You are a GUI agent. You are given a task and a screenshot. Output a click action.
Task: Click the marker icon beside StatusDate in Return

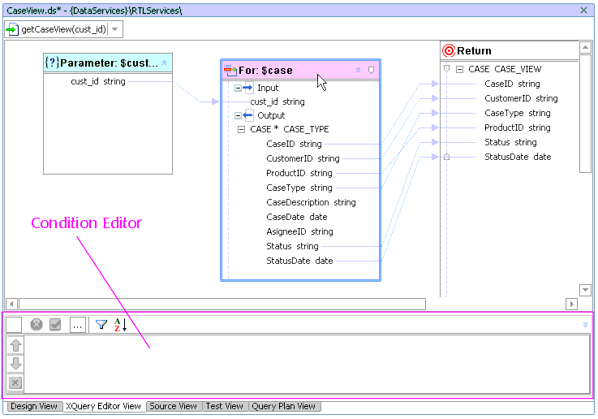pyautogui.click(x=446, y=157)
